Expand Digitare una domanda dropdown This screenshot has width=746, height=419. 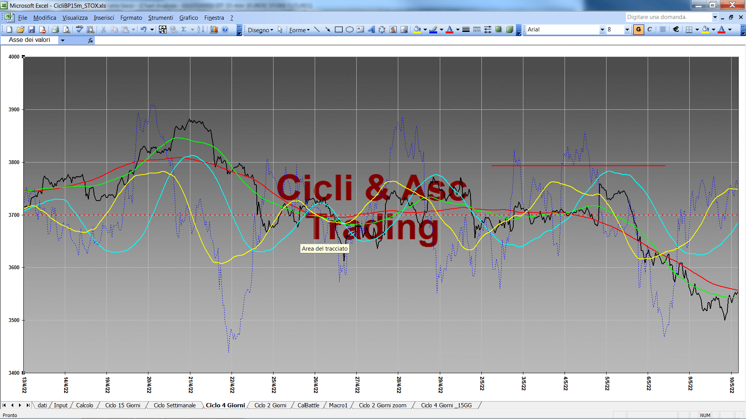pyautogui.click(x=715, y=17)
